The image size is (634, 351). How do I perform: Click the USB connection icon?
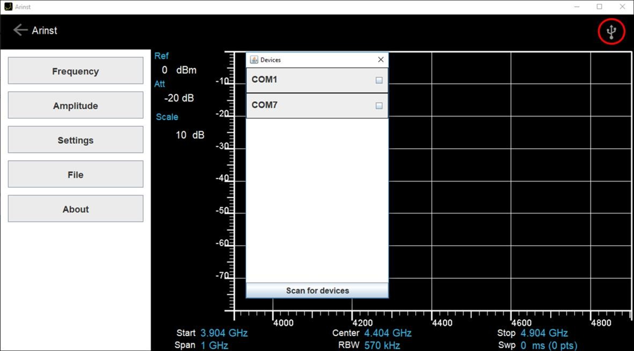[x=611, y=32]
